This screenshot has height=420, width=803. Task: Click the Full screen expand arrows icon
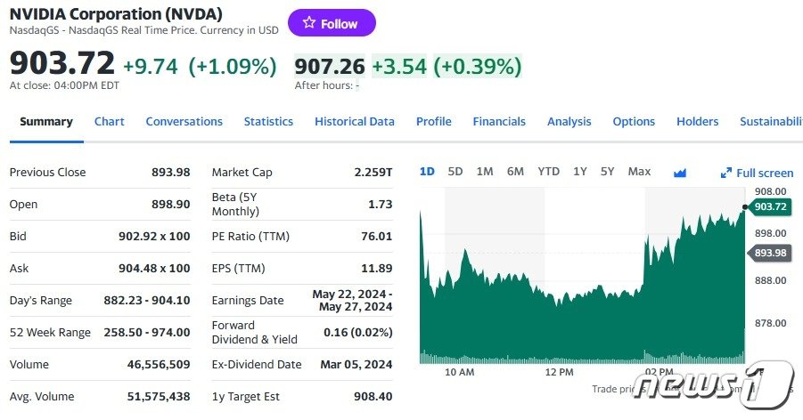pos(726,174)
